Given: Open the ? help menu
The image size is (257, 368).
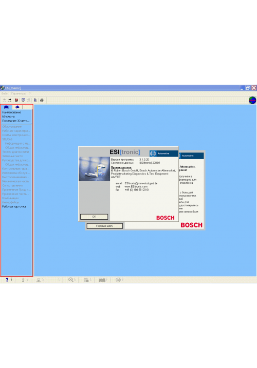Looking at the screenshot, I should coord(30,93).
